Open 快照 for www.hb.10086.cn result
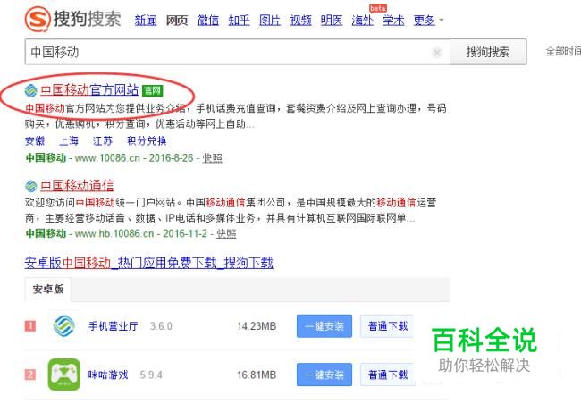Image resolution: width=581 pixels, height=404 pixels. pyautogui.click(x=226, y=234)
